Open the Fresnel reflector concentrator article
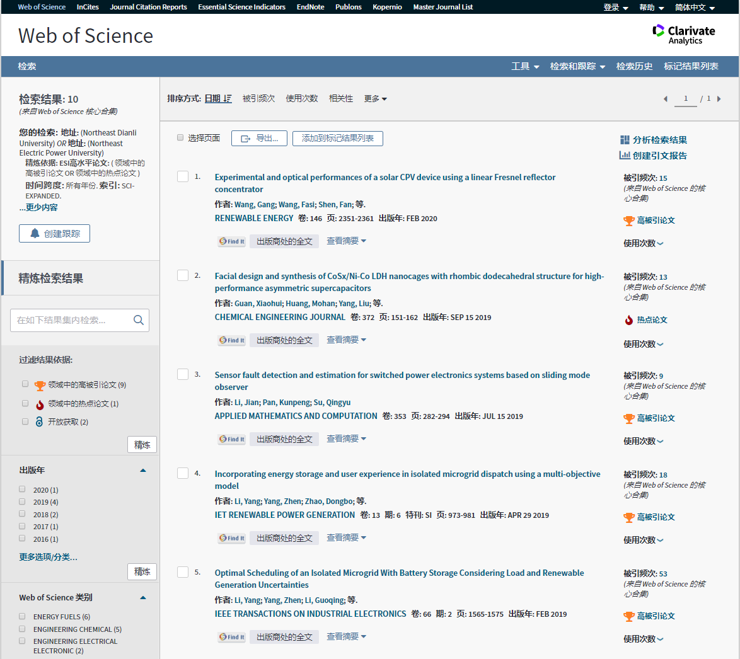The image size is (740, 659). tap(384, 183)
